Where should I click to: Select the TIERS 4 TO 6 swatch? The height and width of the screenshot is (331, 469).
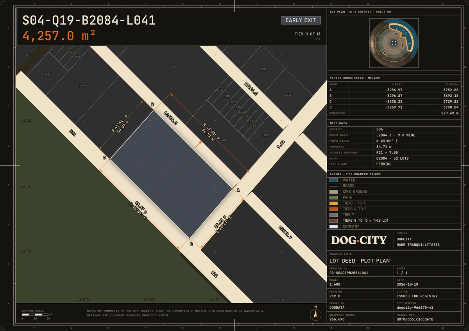333,209
